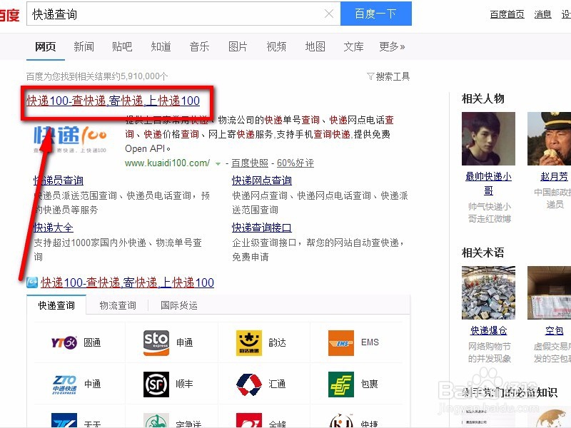Open the 最帅快递小哥 name link

coord(488,183)
